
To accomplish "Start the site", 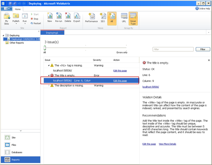I will 35,14.
